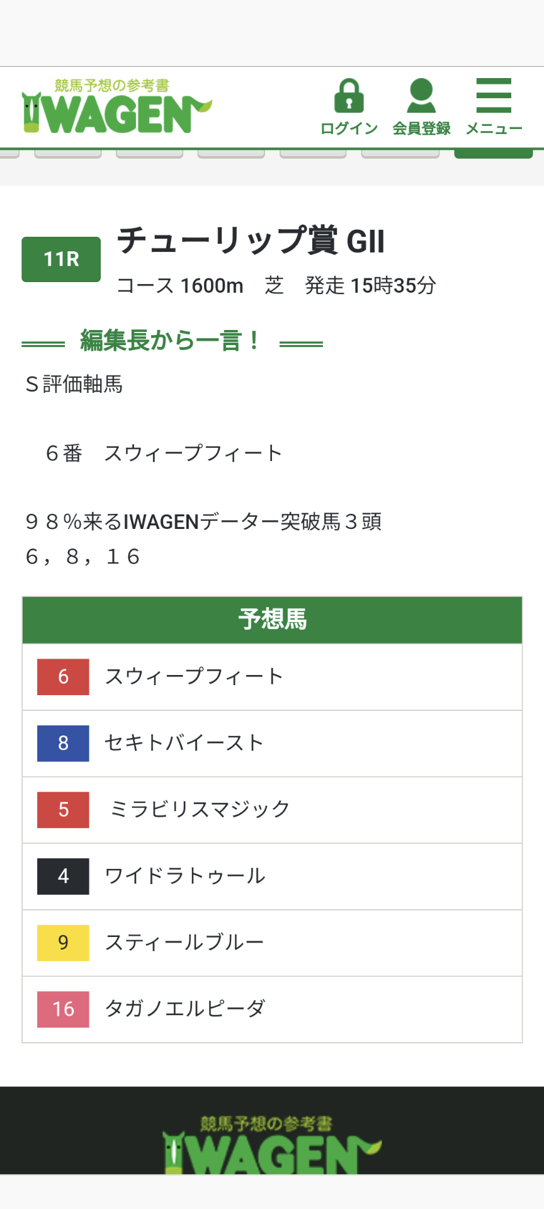Open ワイドラトゥール horse row
544x1209 pixels.
coord(272,877)
